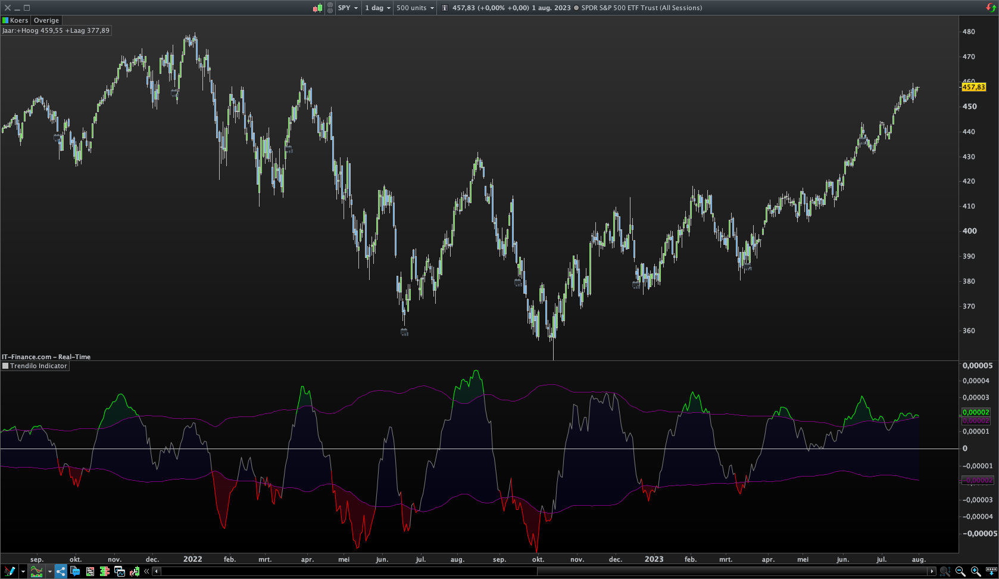Open the '1 dag' timeframe dropdown

(x=377, y=8)
